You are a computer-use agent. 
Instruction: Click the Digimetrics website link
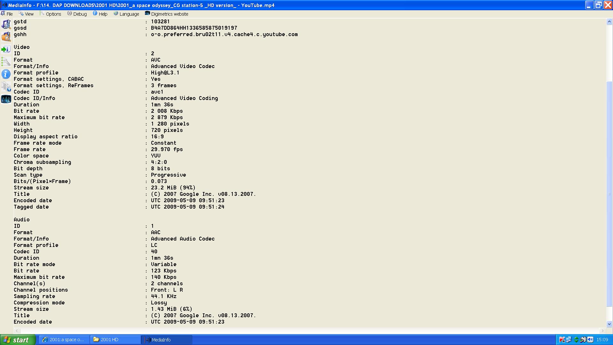click(x=167, y=14)
